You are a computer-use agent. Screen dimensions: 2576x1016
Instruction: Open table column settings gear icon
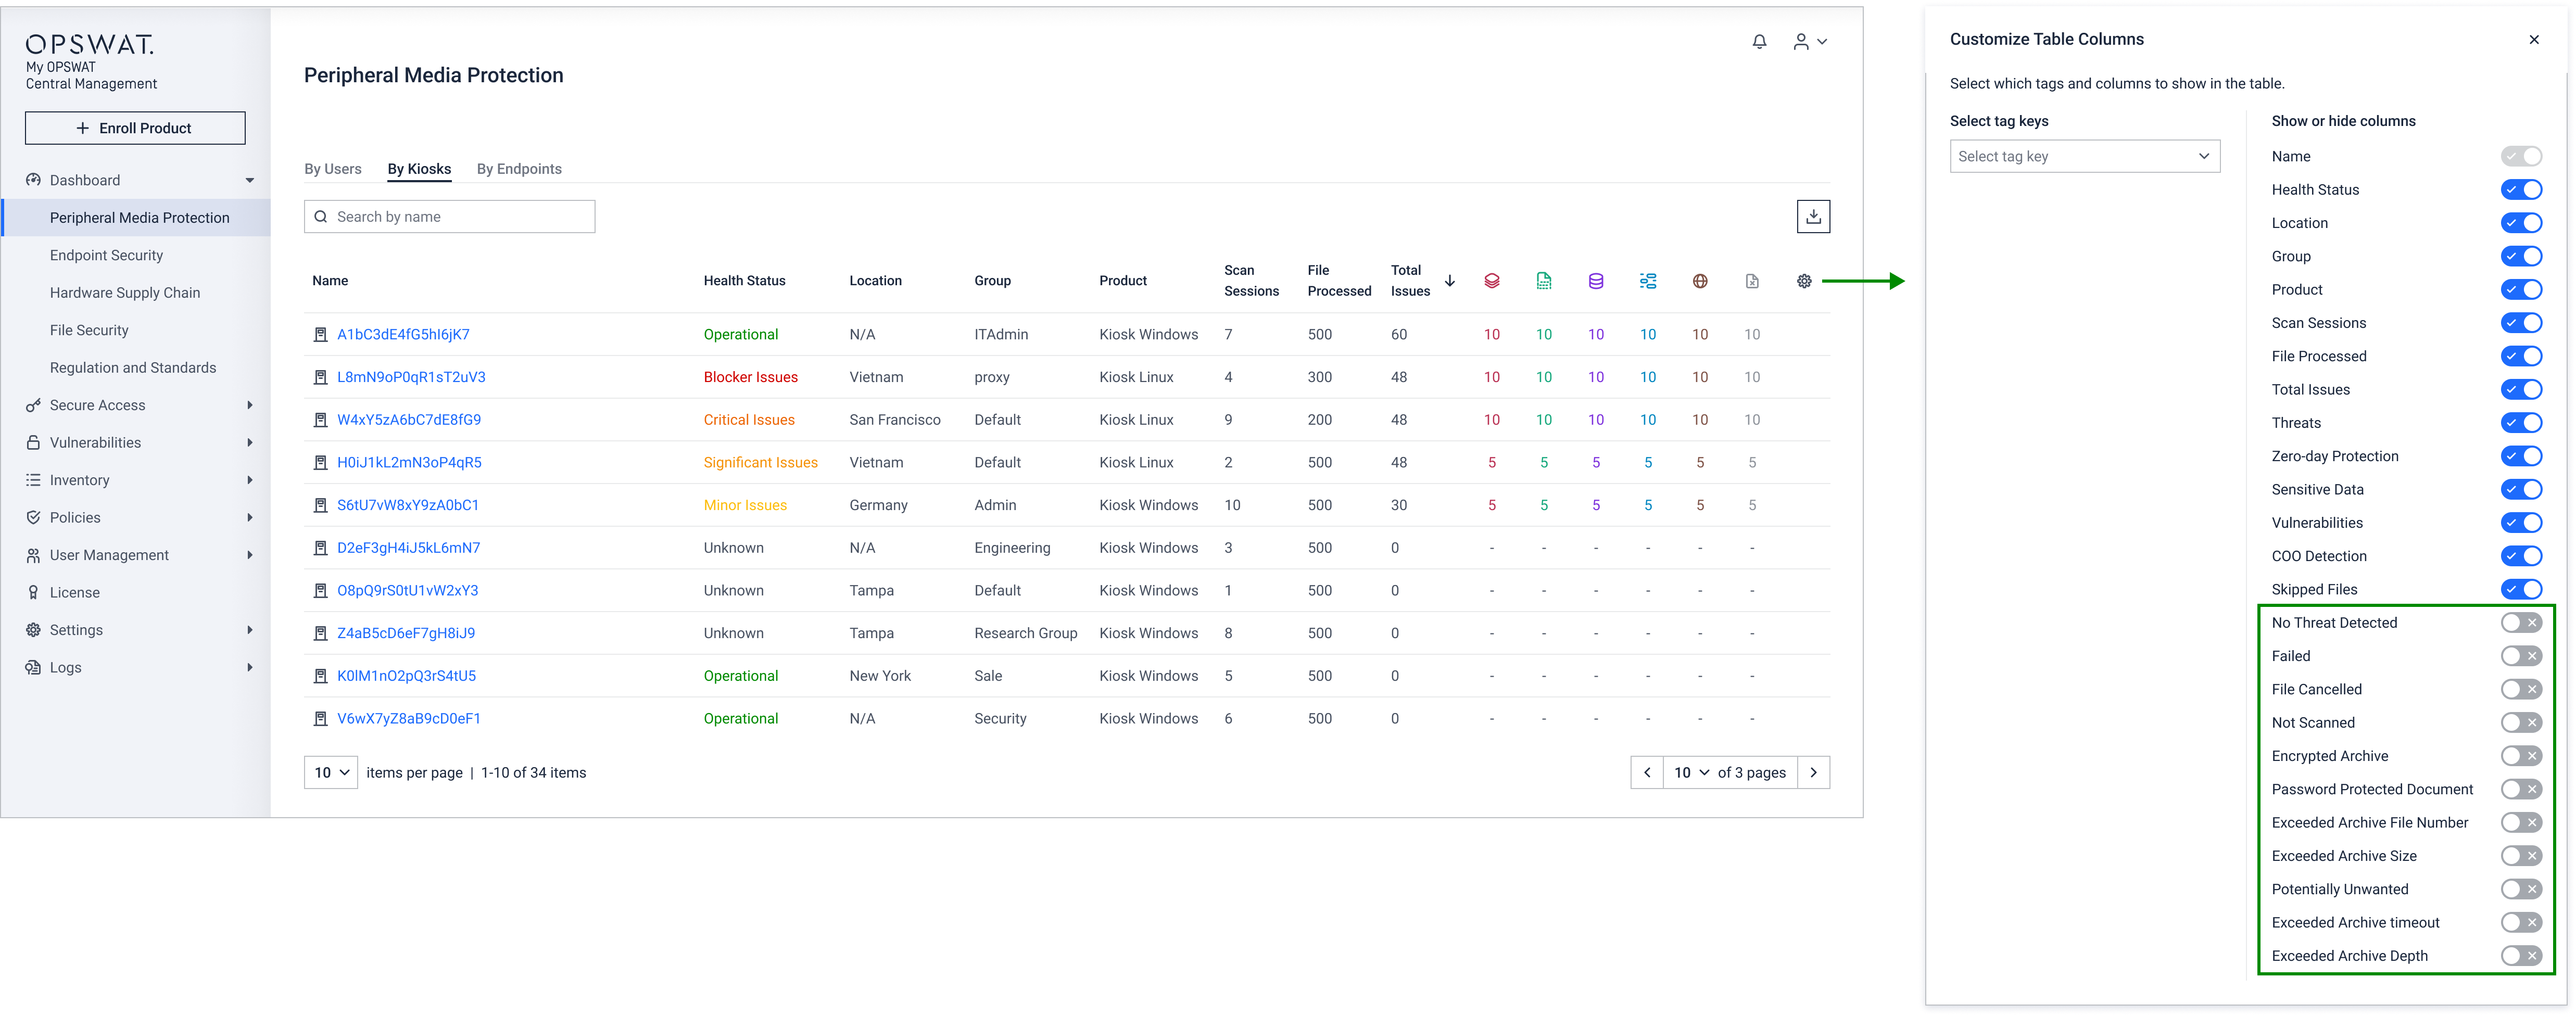1803,281
